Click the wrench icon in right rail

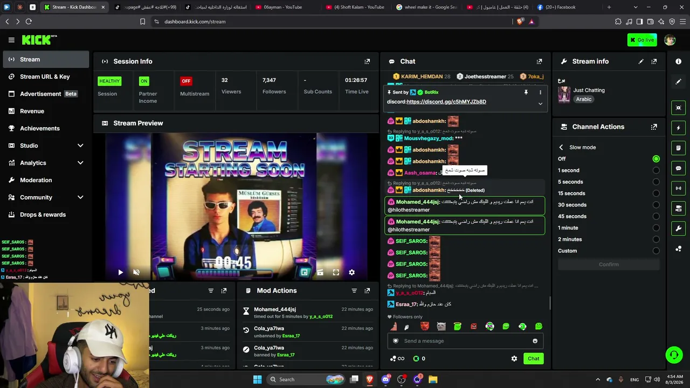679,228
